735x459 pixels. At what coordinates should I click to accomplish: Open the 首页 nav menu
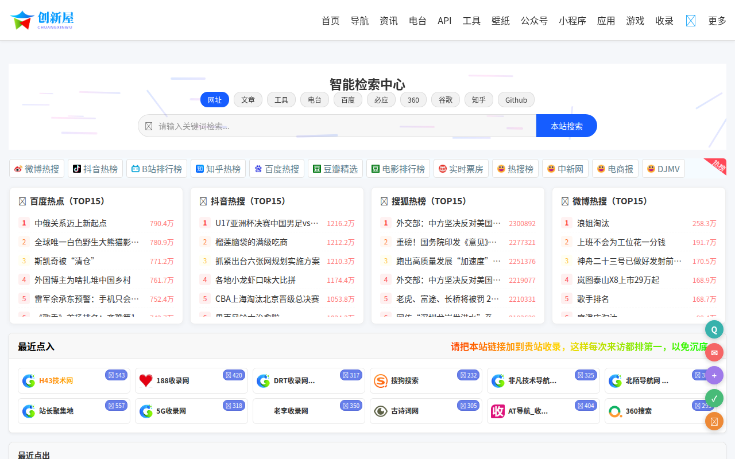(x=331, y=21)
